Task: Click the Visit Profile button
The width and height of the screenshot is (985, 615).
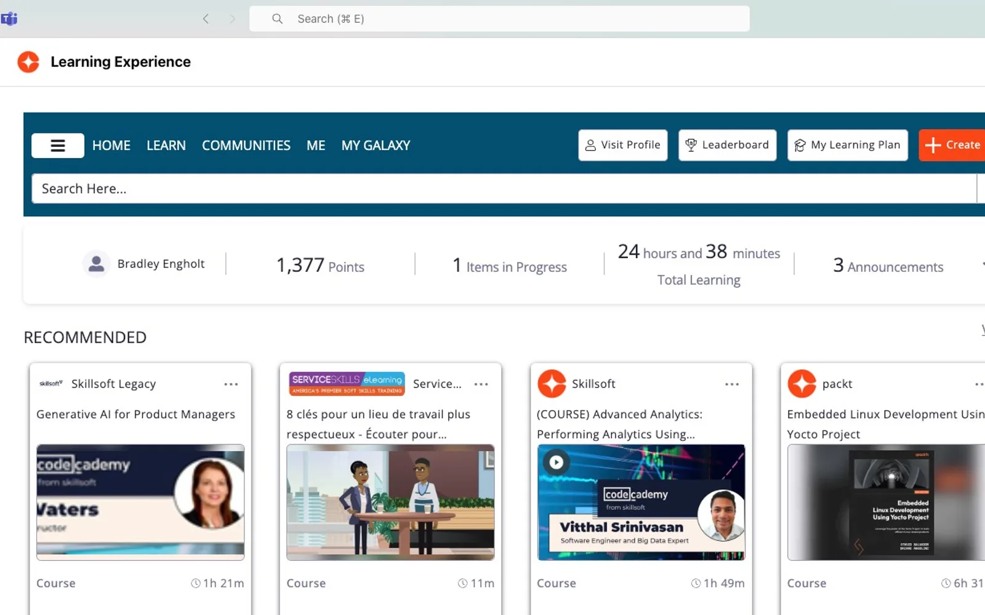Action: pos(623,145)
